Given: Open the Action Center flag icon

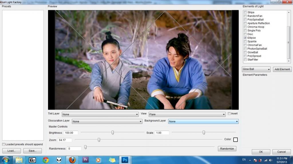Looking at the screenshot, I should coord(255,160).
